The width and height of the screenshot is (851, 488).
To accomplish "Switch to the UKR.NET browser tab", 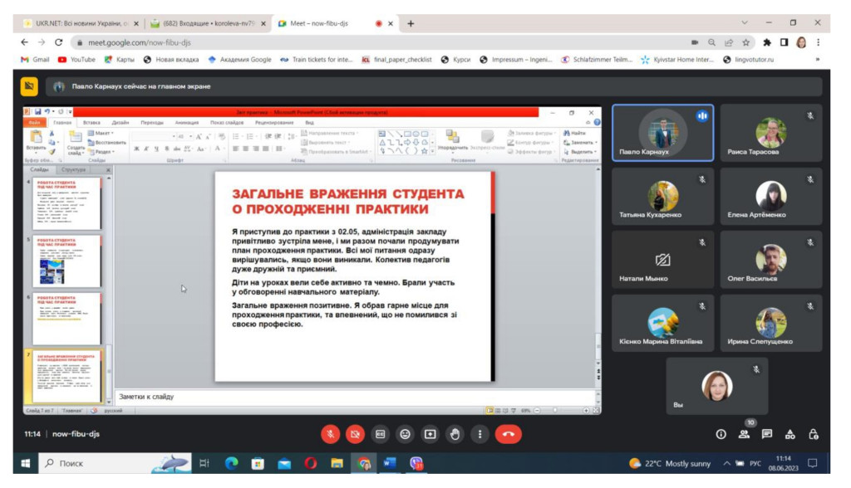I will [x=75, y=23].
